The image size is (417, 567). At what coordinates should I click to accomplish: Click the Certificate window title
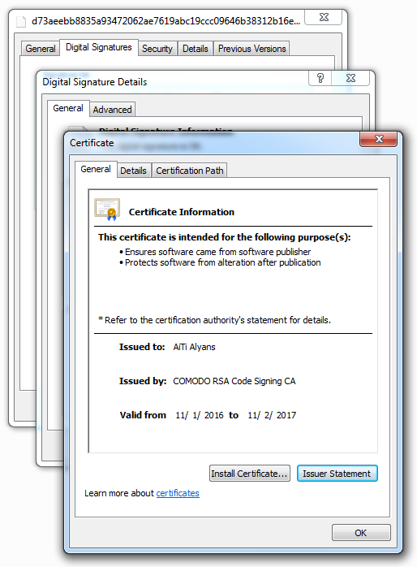[x=92, y=143]
